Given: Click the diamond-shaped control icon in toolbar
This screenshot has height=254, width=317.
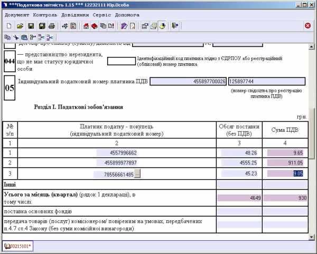Looking at the screenshot, I should point(65,26).
